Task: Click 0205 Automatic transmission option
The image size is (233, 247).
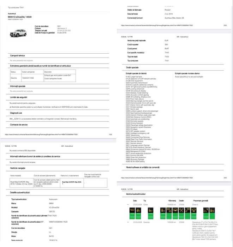Action: coord(136,83)
